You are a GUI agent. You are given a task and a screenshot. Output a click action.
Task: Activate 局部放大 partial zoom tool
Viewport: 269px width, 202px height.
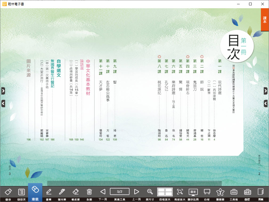pos(180,192)
